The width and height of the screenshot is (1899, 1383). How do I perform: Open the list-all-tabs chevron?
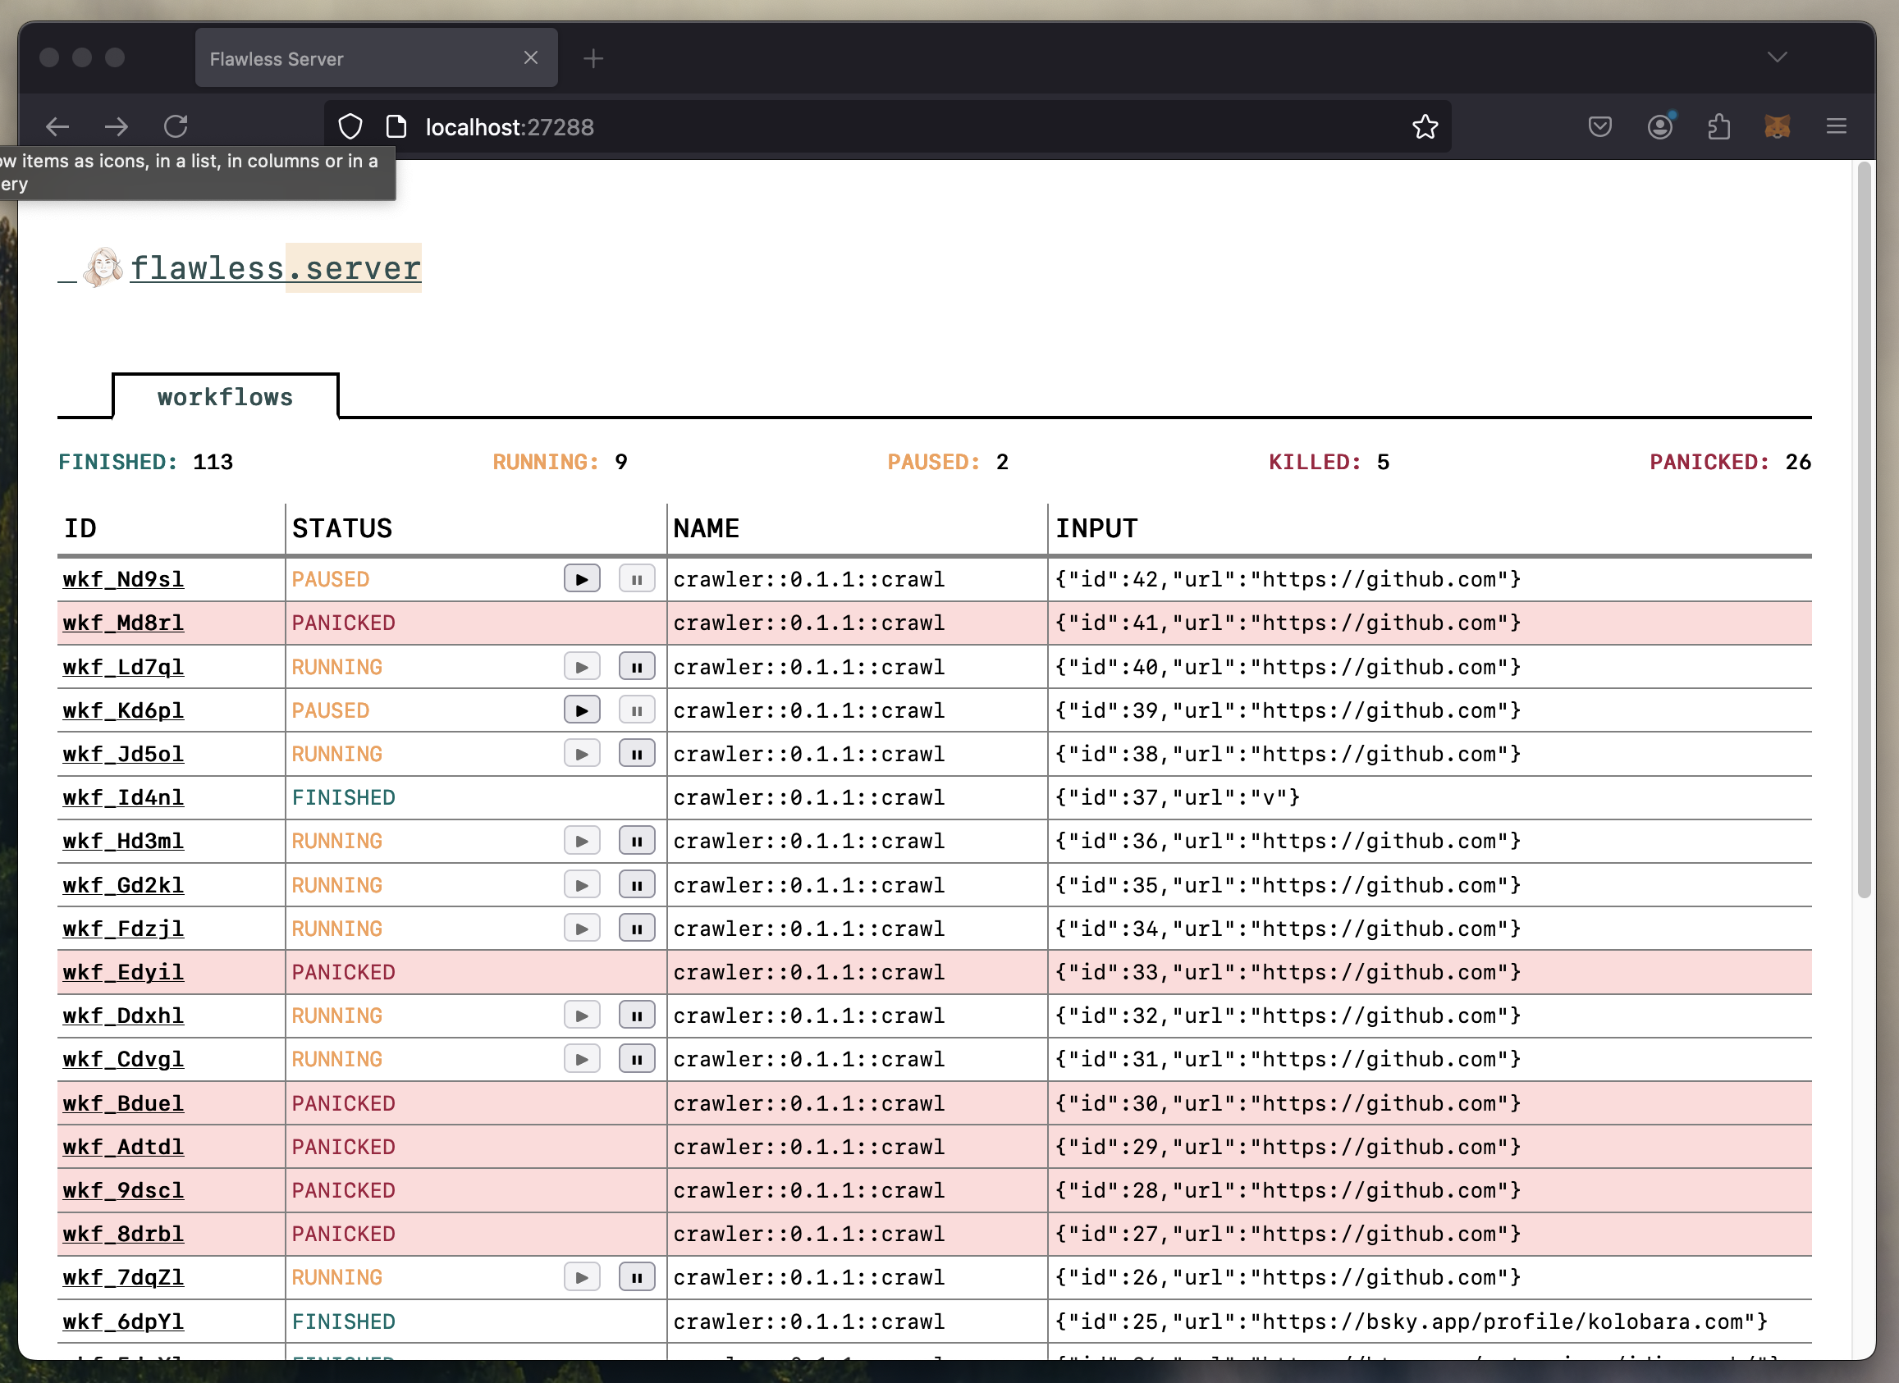[1778, 57]
